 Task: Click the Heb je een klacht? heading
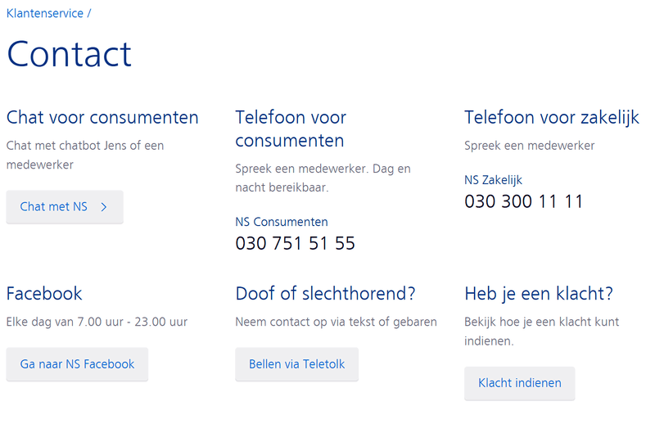(x=538, y=293)
